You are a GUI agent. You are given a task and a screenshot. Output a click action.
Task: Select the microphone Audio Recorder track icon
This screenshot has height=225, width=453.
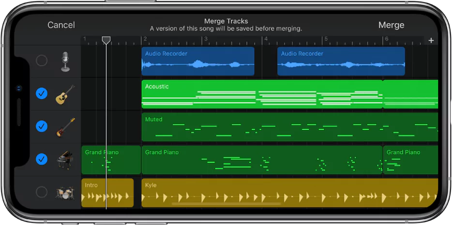(x=66, y=61)
